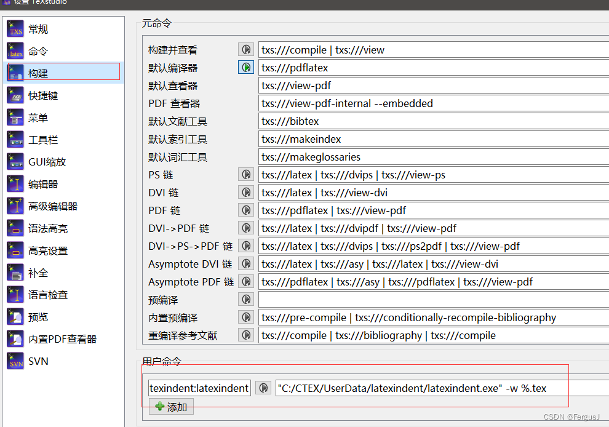Click the run icon for DVI->PDF 链
Screen dimensions: 609x427
click(x=246, y=228)
